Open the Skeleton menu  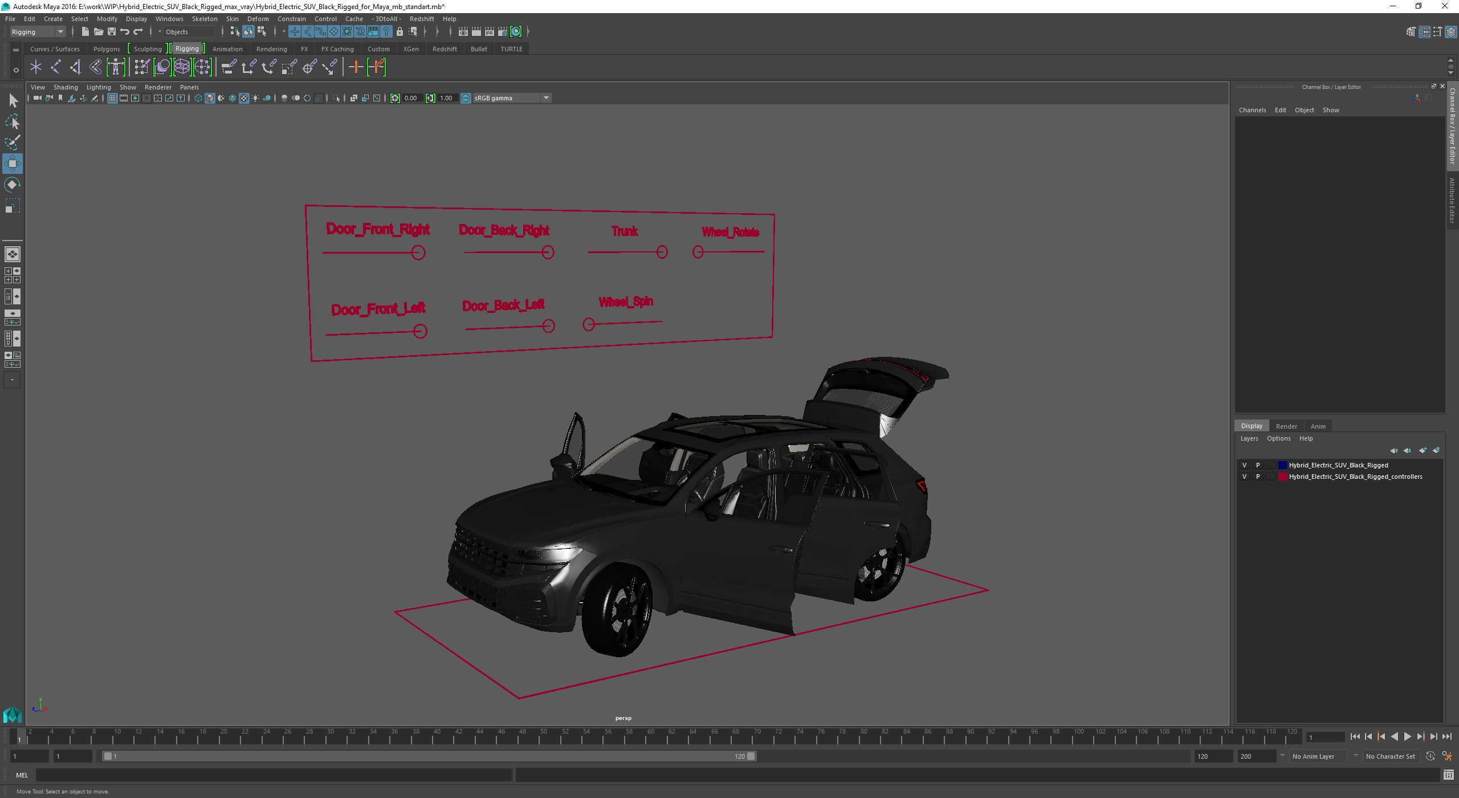click(205, 19)
